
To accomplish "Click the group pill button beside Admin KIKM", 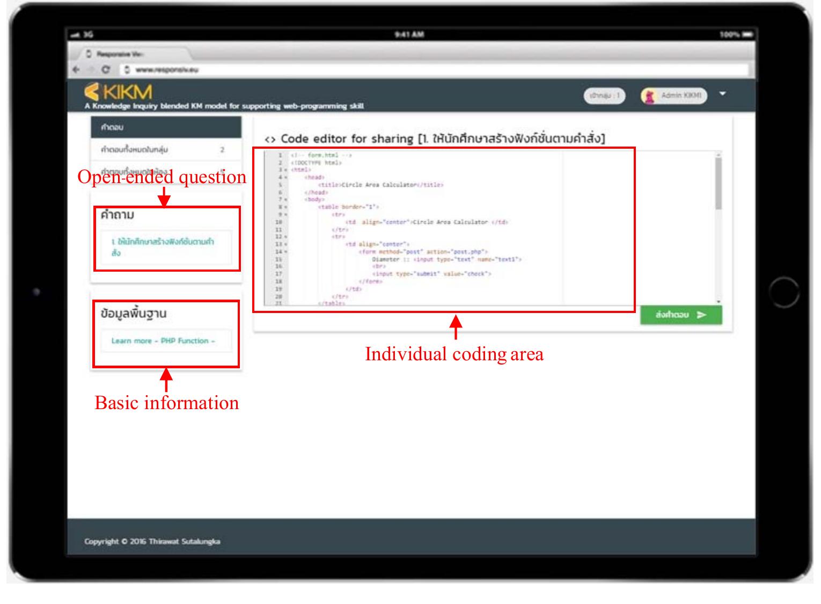I will pos(604,96).
